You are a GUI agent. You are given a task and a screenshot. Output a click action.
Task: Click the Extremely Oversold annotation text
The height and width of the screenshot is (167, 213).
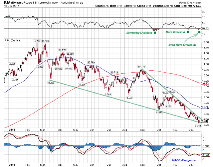139,33
